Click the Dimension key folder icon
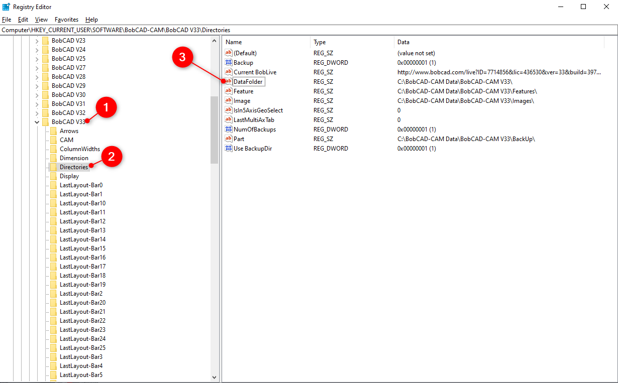The image size is (618, 383). (53, 158)
